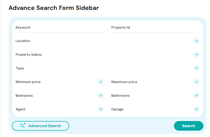
Task: Choose a Minimum price option
Action: pos(60,82)
